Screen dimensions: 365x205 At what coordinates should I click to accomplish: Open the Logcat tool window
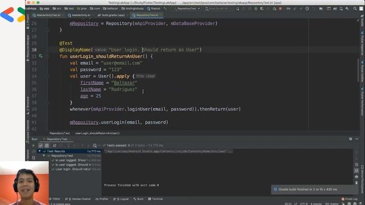(x=121, y=199)
